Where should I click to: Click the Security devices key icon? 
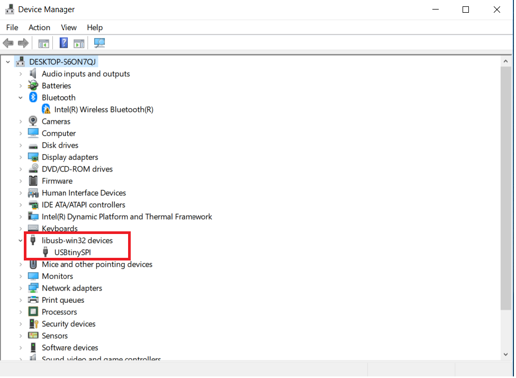coord(33,323)
